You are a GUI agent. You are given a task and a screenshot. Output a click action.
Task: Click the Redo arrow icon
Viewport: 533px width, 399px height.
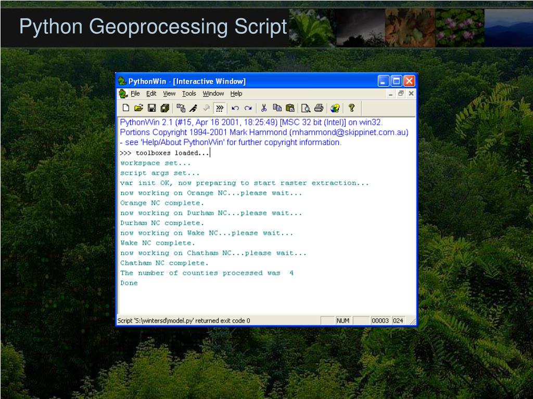click(x=248, y=108)
